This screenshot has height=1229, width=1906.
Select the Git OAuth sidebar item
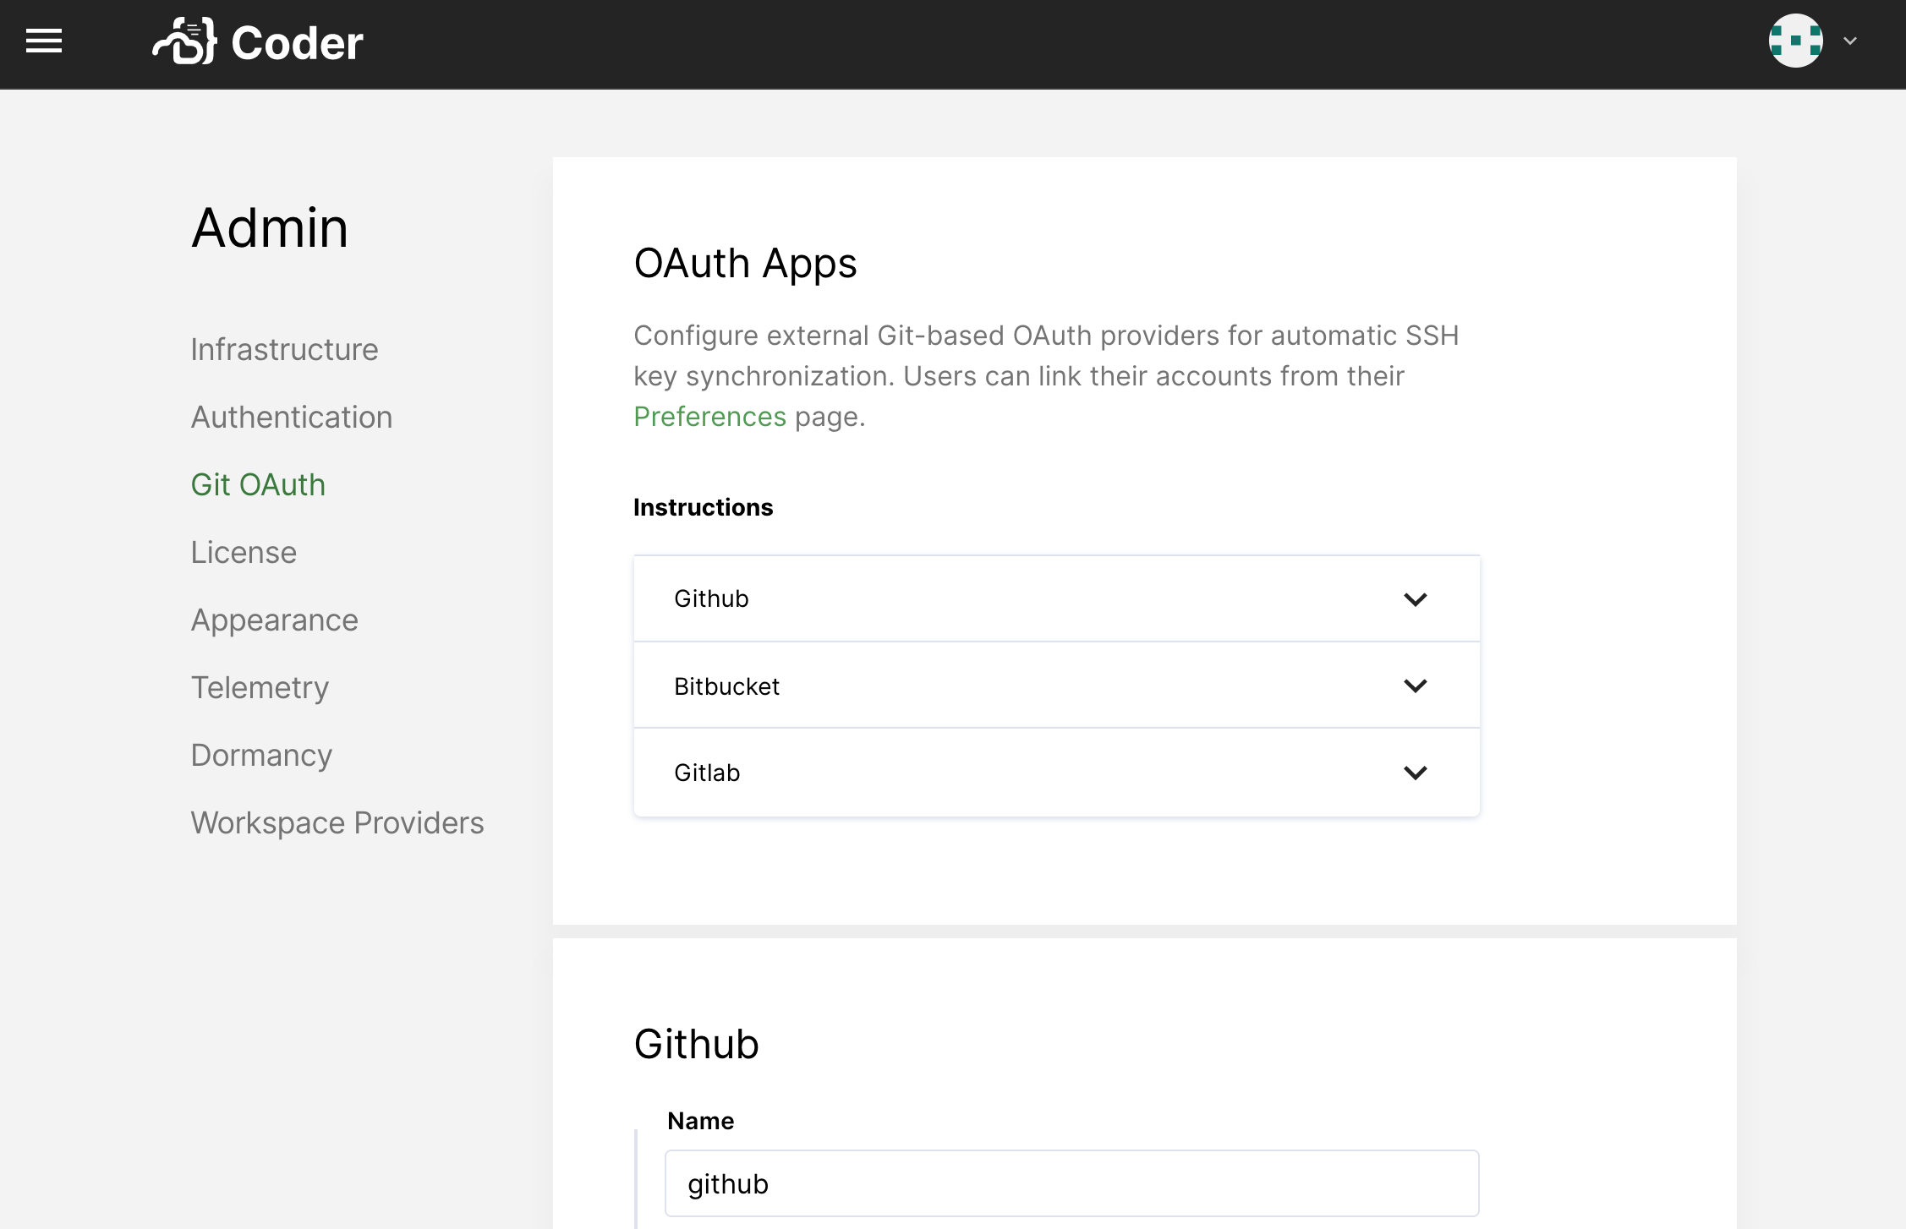pyautogui.click(x=258, y=484)
